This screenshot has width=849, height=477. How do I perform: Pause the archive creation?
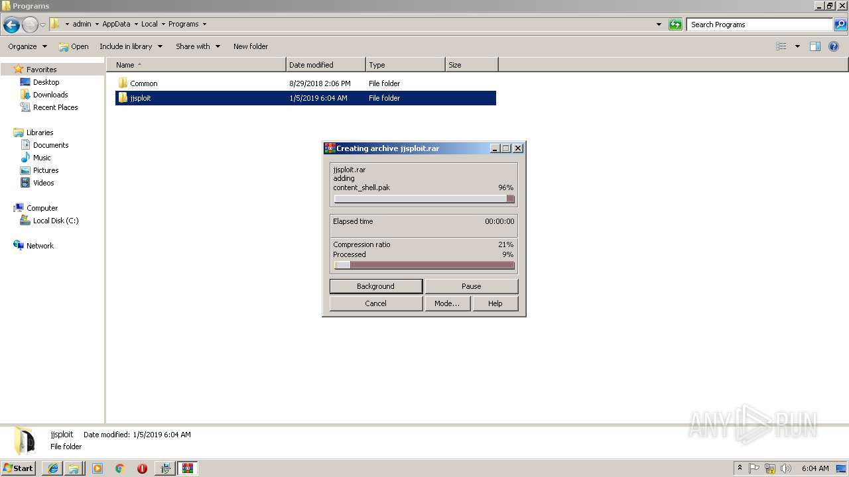[472, 286]
